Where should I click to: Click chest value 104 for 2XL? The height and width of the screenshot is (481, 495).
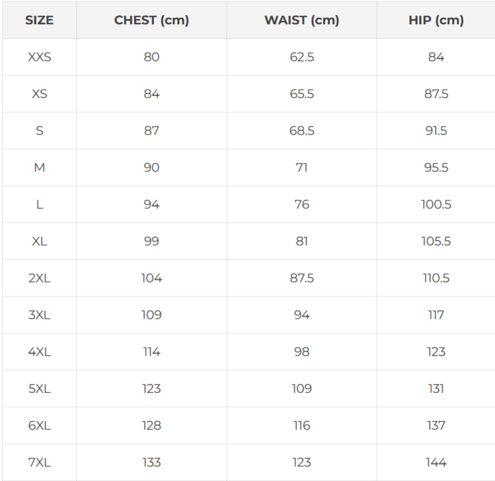pos(152,278)
